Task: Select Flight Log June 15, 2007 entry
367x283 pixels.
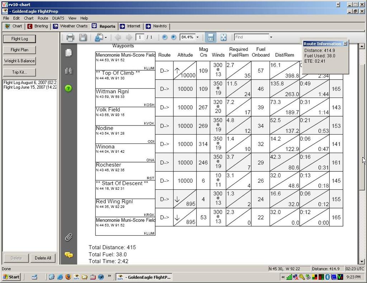Action: point(30,87)
